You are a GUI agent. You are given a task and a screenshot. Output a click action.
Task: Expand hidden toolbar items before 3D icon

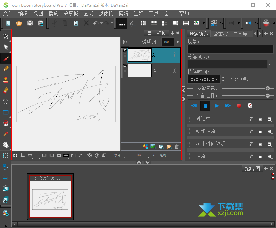coord(204,23)
